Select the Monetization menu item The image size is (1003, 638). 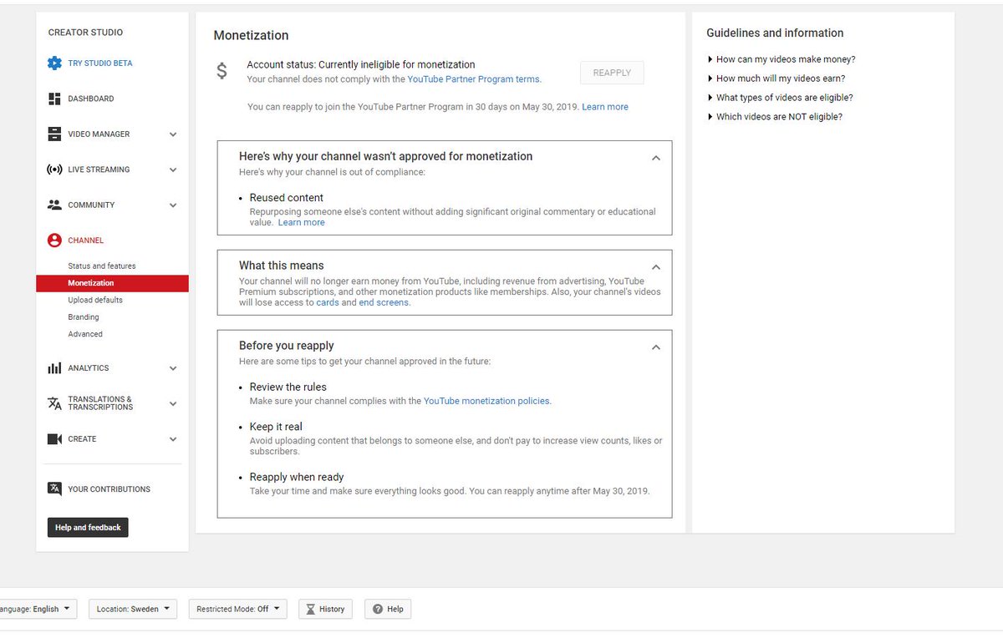pos(112,283)
